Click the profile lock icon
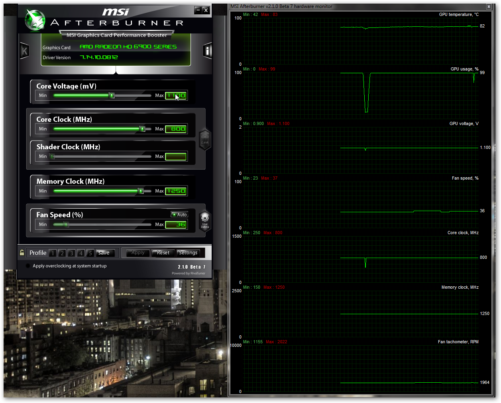 [x=22, y=252]
